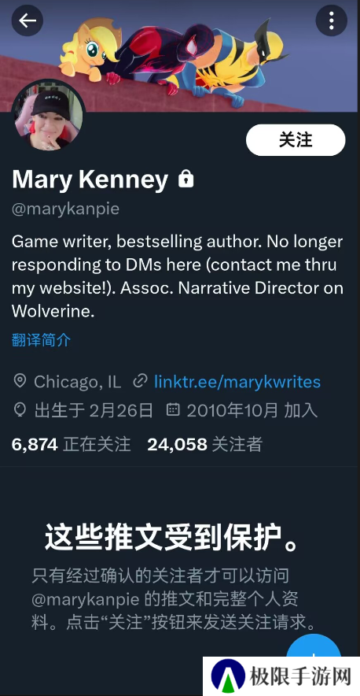Open the header banner image
Viewport: 360px width, 696px height.
click(180, 56)
